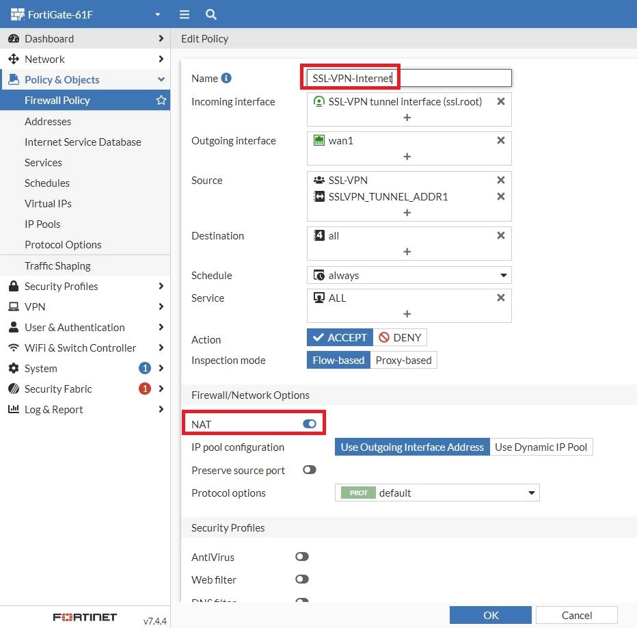Open Internet Service Database
637x628 pixels.
click(83, 142)
